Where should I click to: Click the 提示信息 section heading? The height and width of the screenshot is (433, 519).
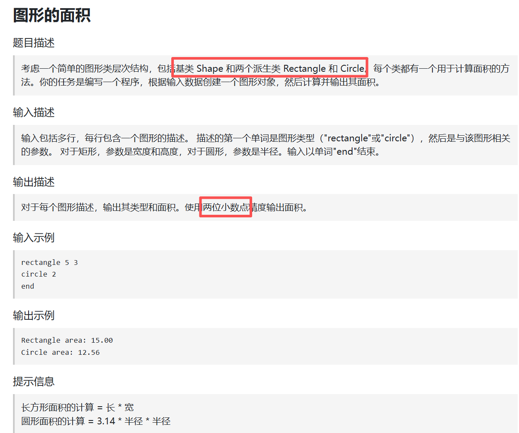34,382
